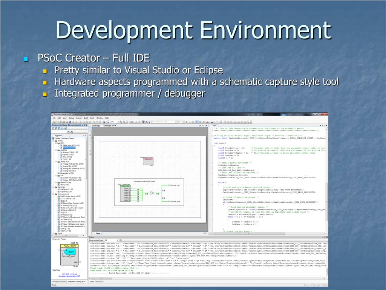This screenshot has height=290, width=386.
Task: Click the zoom in magnifier icon
Action: [121, 122]
